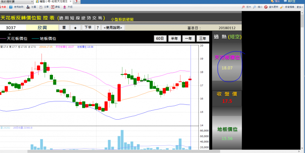Expand the 更多 more dropdown
The image size is (305, 153).
click(x=299, y=7)
